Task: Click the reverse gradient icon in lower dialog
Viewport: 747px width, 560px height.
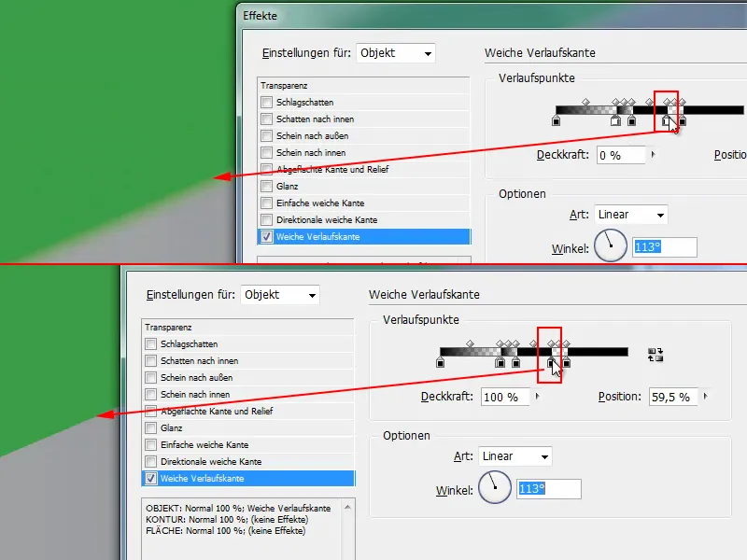Action: tap(655, 355)
